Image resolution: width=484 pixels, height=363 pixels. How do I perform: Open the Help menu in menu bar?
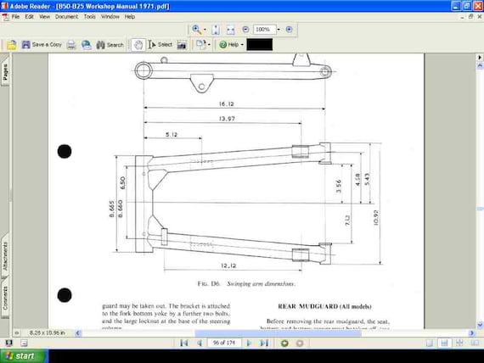point(130,17)
